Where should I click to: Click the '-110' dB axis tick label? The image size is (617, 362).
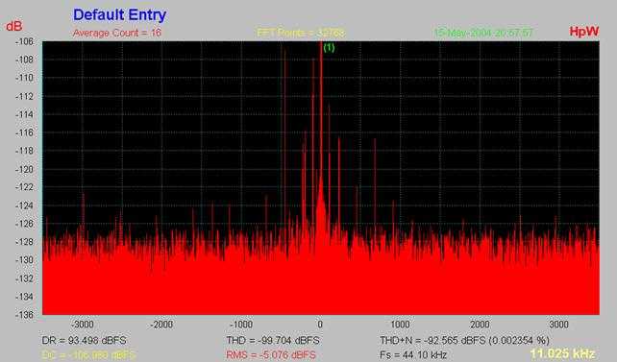(24, 78)
